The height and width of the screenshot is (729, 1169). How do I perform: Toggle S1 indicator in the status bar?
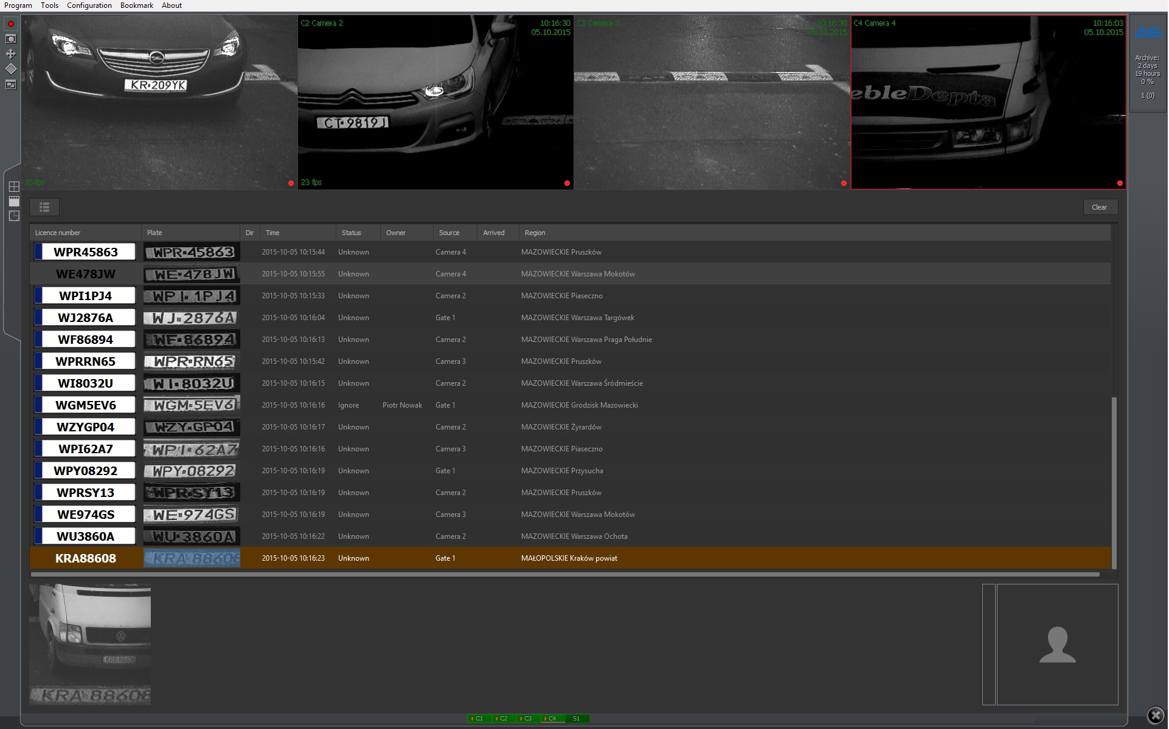pos(576,719)
